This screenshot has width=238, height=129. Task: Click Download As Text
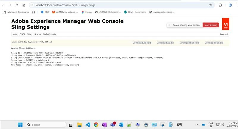click(x=142, y=43)
